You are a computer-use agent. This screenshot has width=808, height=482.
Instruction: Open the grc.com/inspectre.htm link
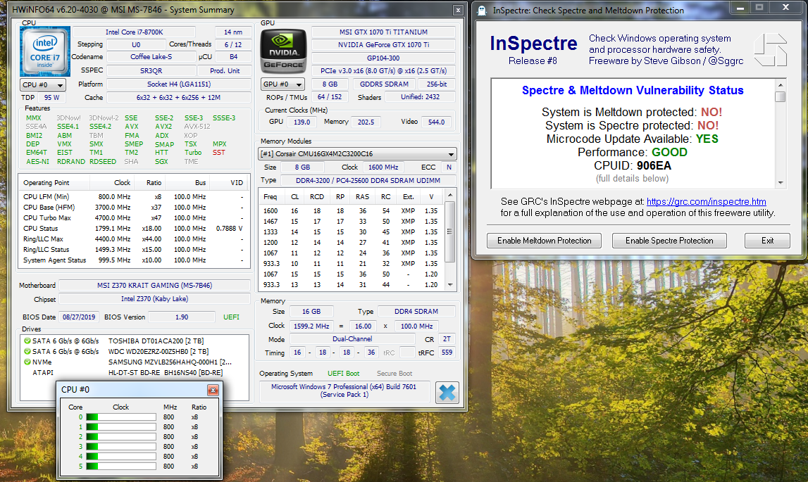pos(707,201)
